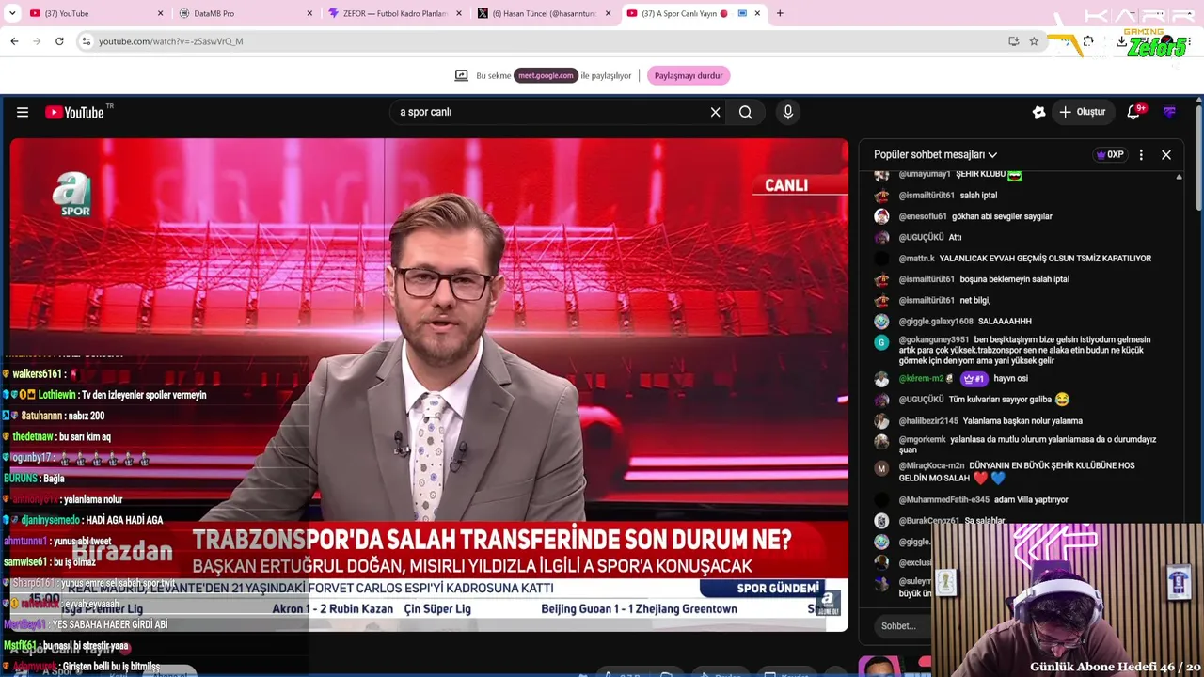Screen dimensions: 1204x677
Task: Open chat options three-dot menu
Action: [1141, 154]
